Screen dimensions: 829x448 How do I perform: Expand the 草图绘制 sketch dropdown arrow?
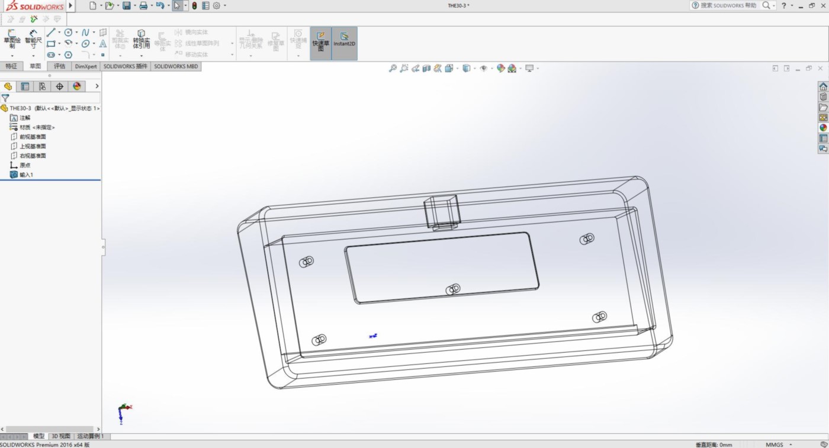tap(12, 56)
